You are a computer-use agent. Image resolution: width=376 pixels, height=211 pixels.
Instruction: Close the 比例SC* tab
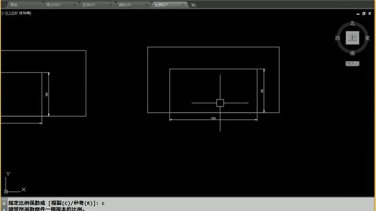[x=183, y=5]
